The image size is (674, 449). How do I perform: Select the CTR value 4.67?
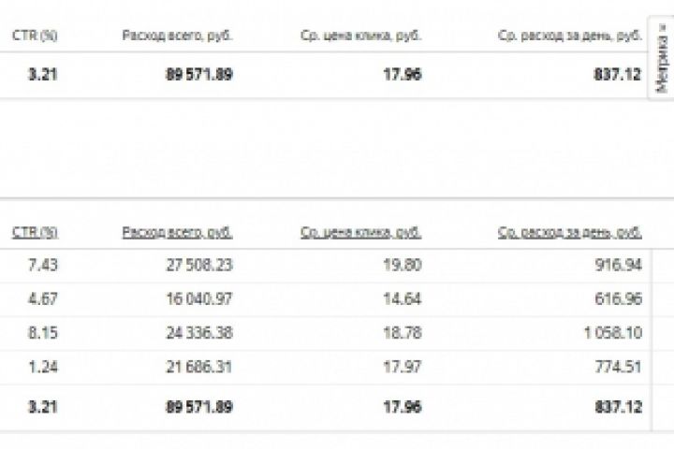(43, 299)
